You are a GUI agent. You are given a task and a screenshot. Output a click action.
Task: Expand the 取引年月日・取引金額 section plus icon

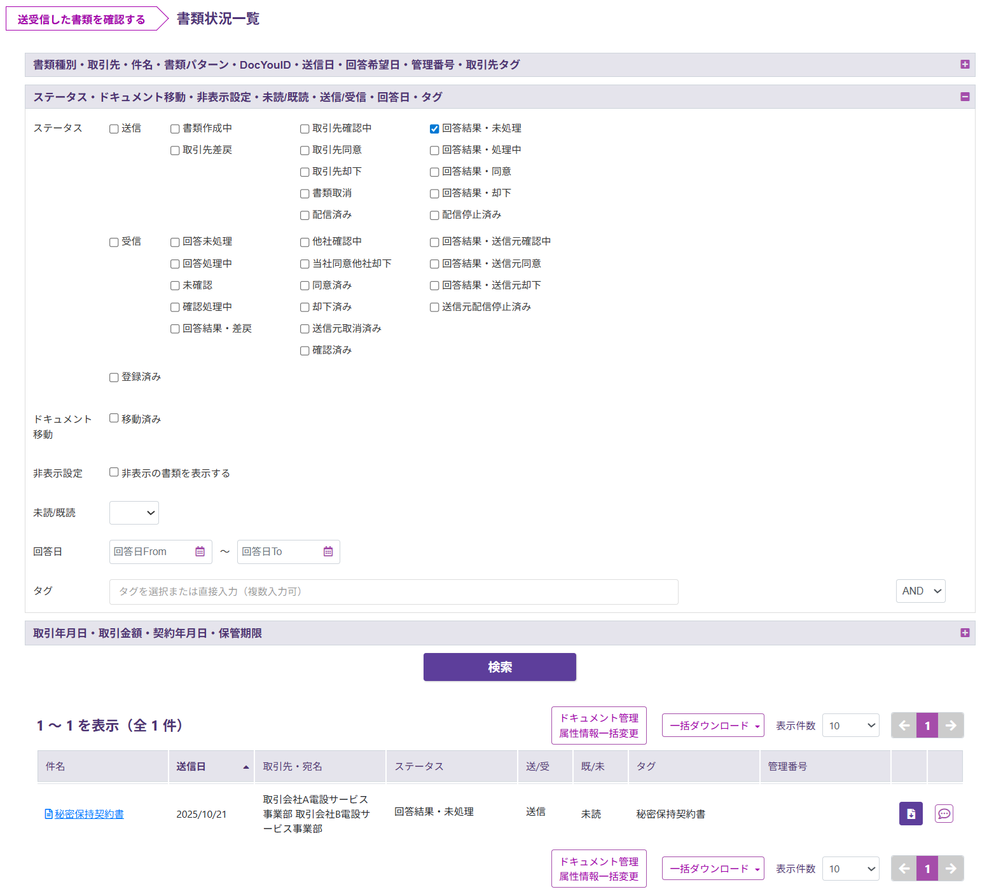coord(965,633)
